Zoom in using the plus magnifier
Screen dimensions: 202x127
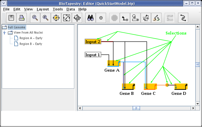point(45,18)
